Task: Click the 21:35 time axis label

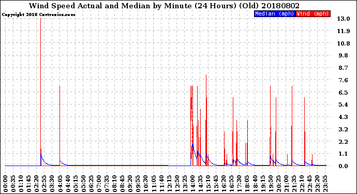Action: pos(294,184)
